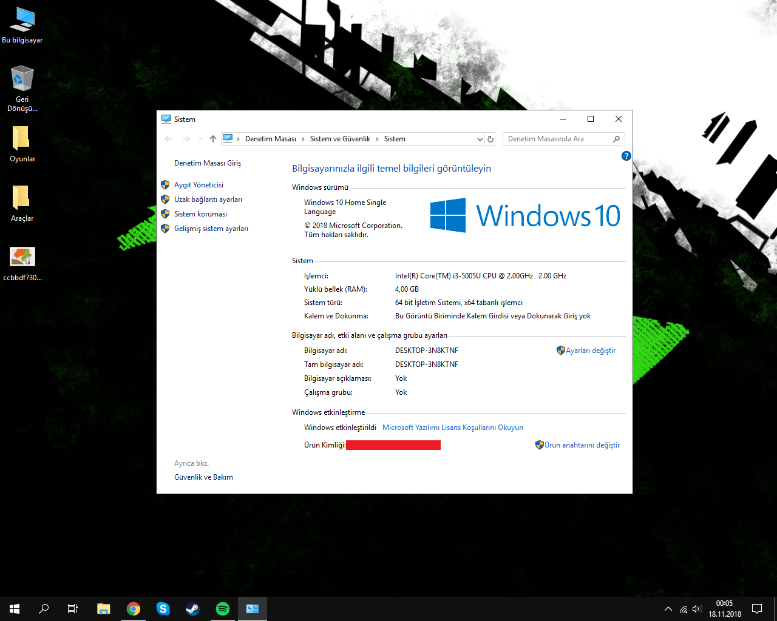Open Task View on the taskbar
The image size is (777, 621).
coord(73,609)
